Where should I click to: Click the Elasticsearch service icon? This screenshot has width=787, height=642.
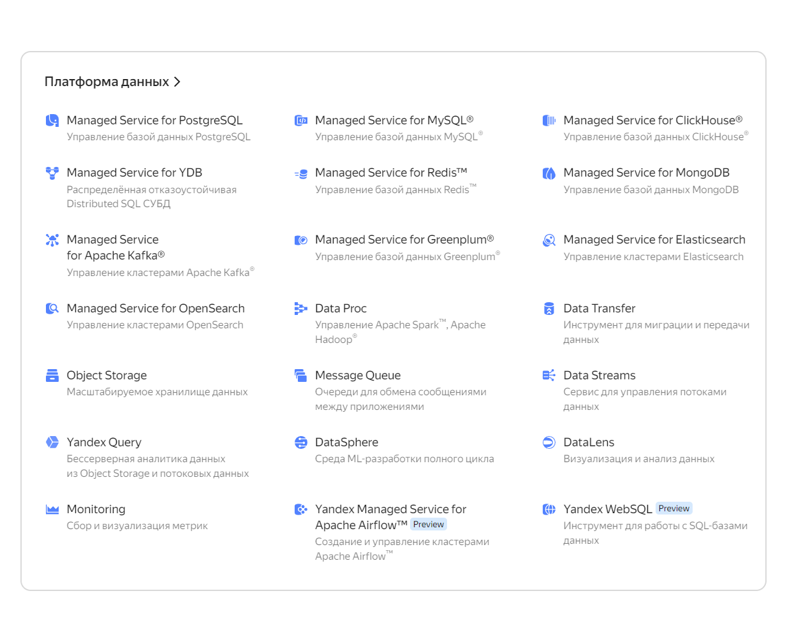tap(549, 240)
